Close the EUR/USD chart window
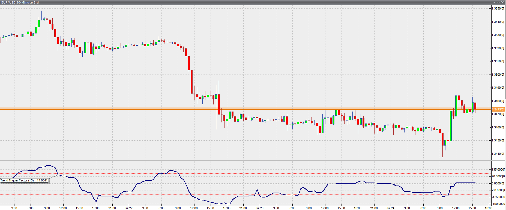This screenshot has height=210, width=506. tap(502, 2)
